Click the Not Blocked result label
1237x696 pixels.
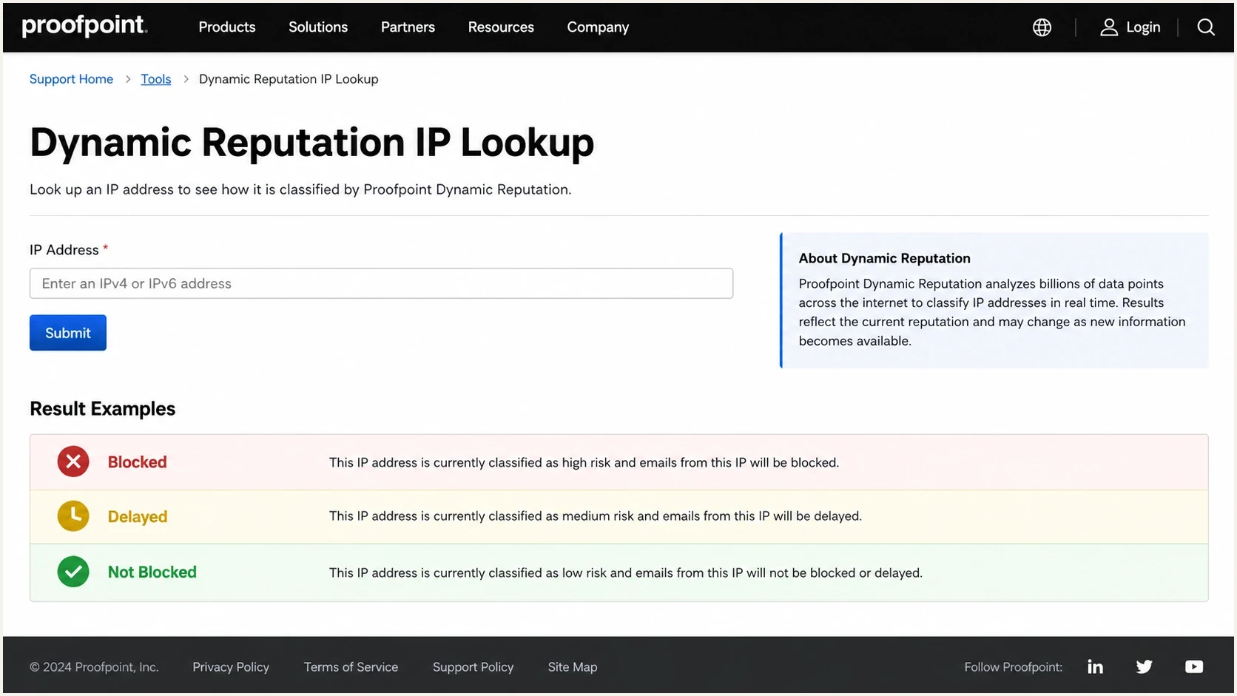tap(152, 572)
